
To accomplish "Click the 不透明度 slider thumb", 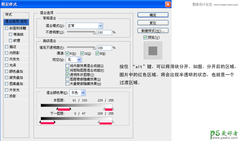I will [x=94, y=33].
